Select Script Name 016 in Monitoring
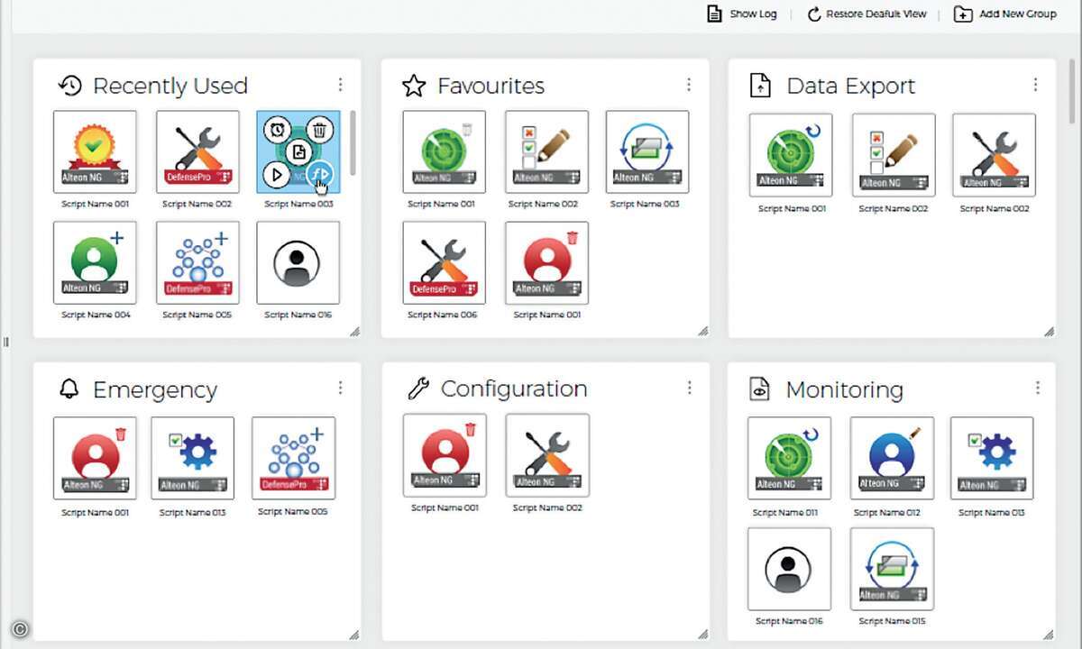The height and width of the screenshot is (649, 1082). 790,569
